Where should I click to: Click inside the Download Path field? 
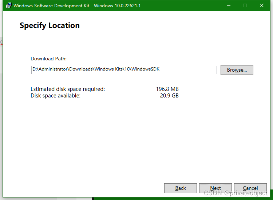[124, 70]
